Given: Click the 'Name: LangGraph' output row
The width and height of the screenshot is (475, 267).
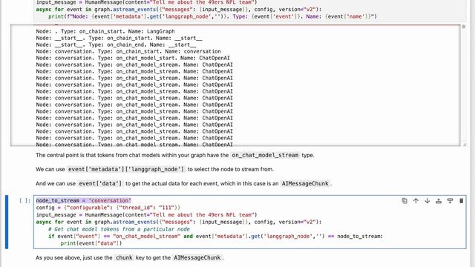Looking at the screenshot, I should 105,31.
